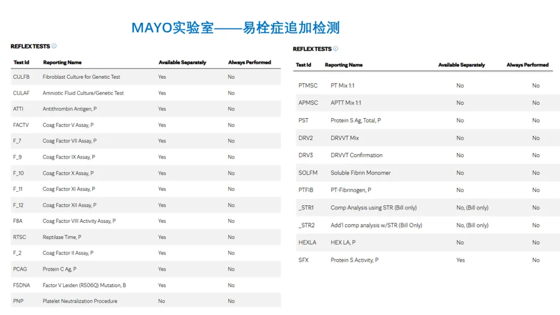Click the info icon beside left REFLEX TESTS heading

click(54, 46)
